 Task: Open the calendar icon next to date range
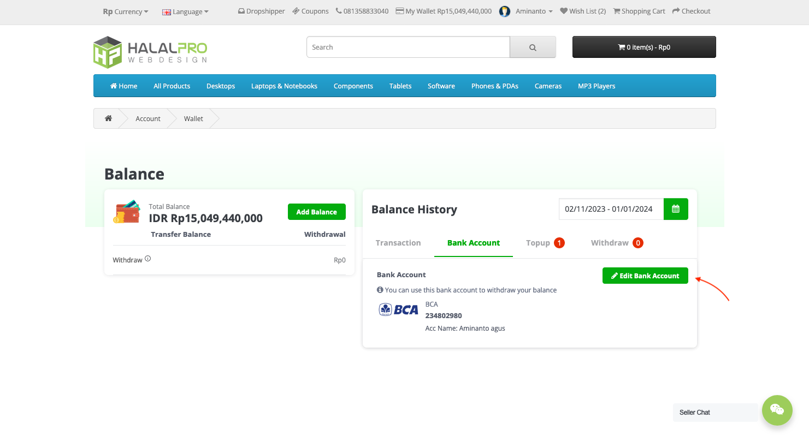676,209
